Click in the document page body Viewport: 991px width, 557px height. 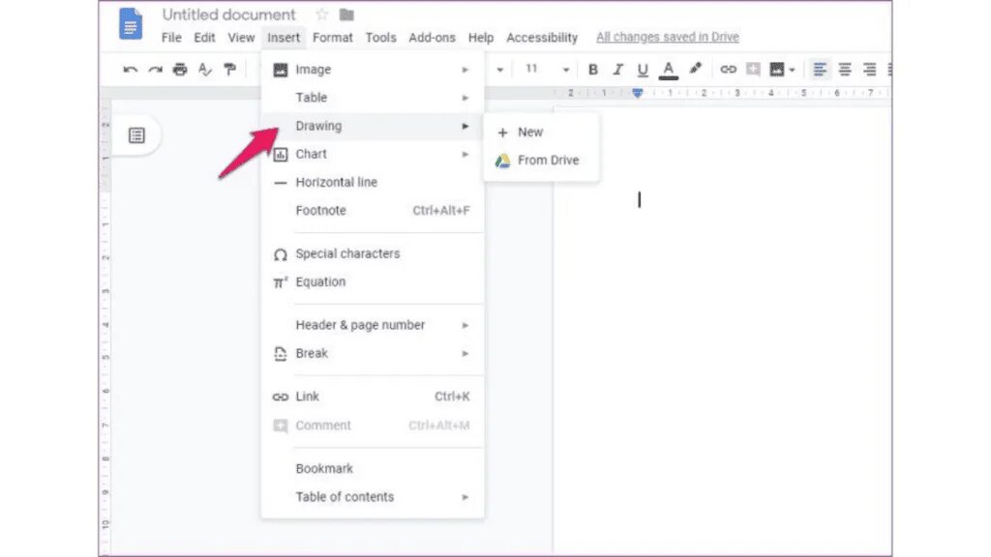[x=723, y=332]
